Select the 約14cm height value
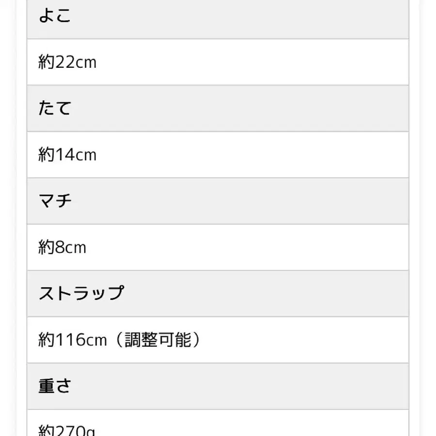Screen dimensions: 436x436 coord(67,155)
